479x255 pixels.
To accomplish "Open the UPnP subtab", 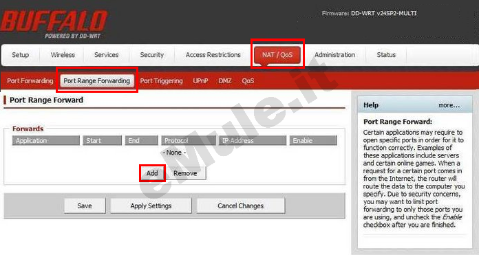I will coord(200,81).
